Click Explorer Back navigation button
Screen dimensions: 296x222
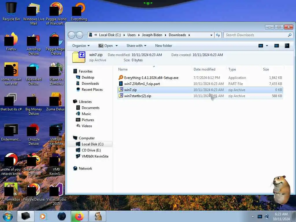coord(71,35)
